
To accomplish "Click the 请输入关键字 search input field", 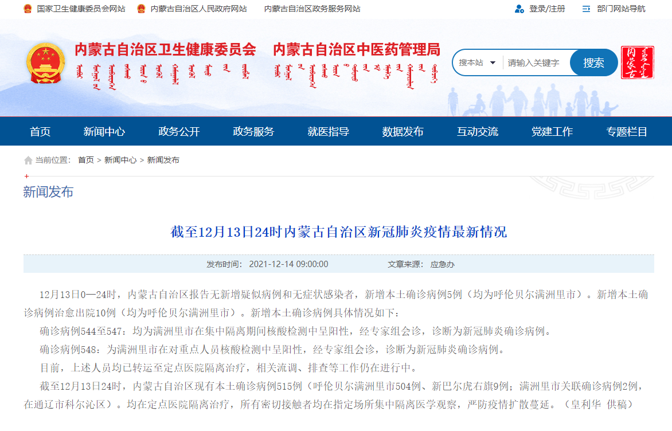I will point(535,62).
